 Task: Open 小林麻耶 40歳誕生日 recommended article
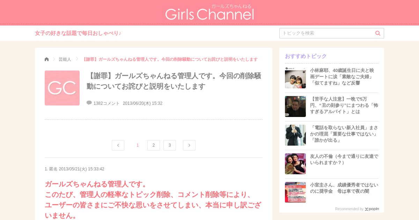pyautogui.click(x=342, y=77)
